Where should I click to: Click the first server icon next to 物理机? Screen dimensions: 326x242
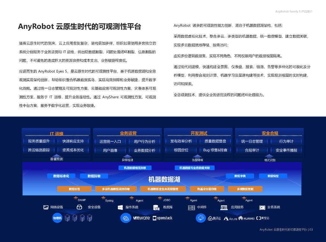click(67, 218)
